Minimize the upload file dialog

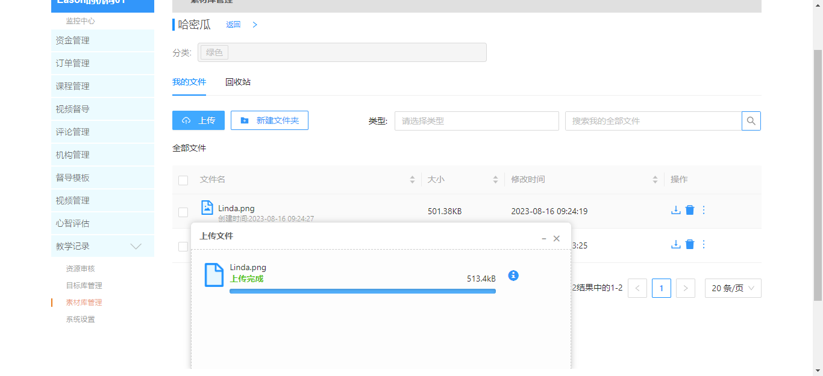click(543, 239)
